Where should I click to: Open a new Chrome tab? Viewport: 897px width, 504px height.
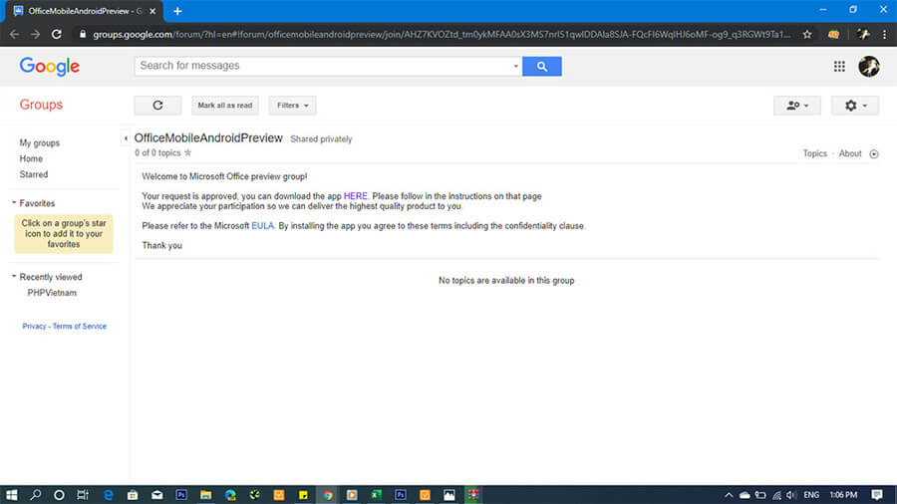point(177,11)
